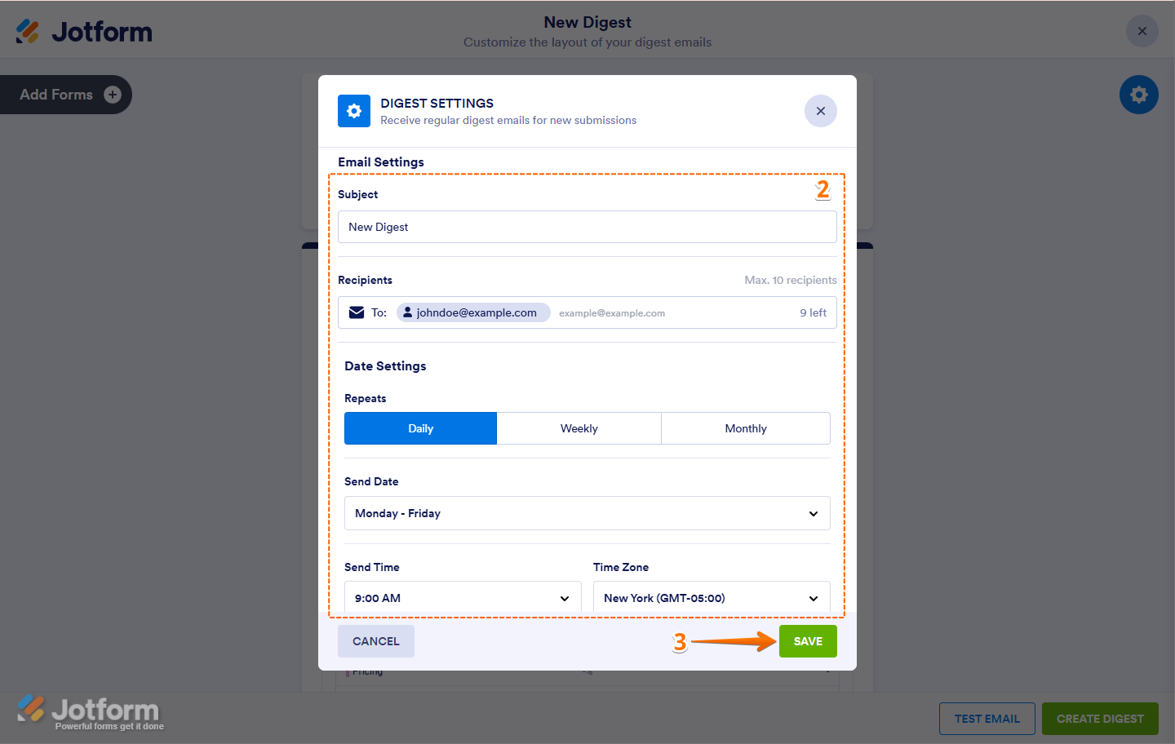Viewport: 1175px width, 744px height.
Task: Close the Digest Settings dialog
Action: click(x=820, y=111)
